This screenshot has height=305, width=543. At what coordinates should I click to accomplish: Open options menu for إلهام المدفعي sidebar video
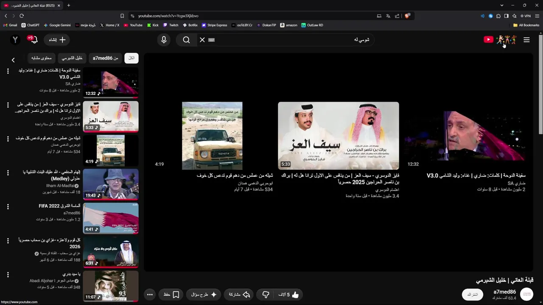8,173
